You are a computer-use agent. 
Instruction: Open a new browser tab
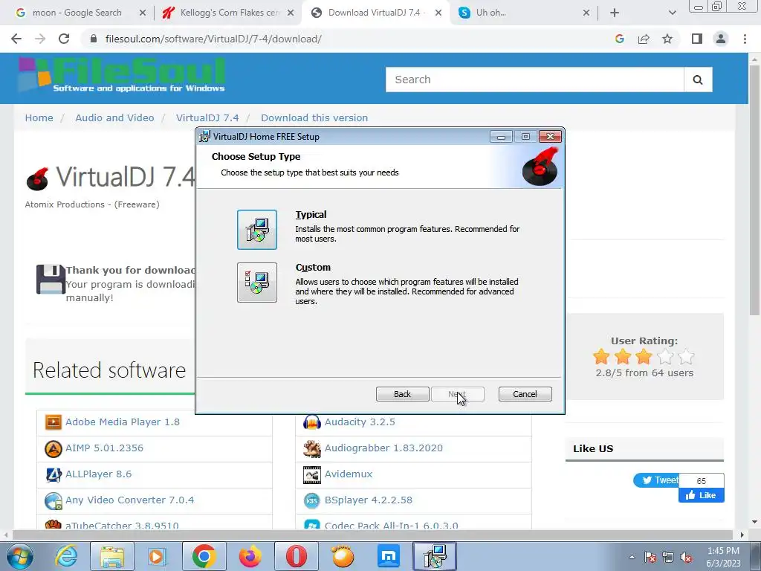click(615, 13)
